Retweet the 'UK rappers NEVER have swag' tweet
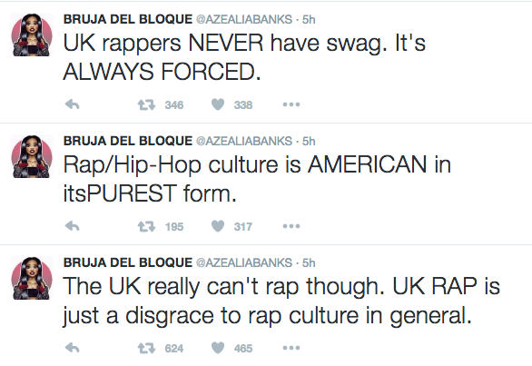This screenshot has height=366, width=532. 146,104
